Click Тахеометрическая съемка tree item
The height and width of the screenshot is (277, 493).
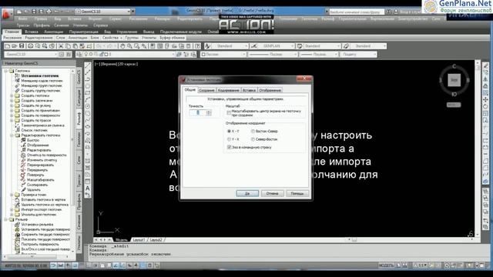coord(42,125)
